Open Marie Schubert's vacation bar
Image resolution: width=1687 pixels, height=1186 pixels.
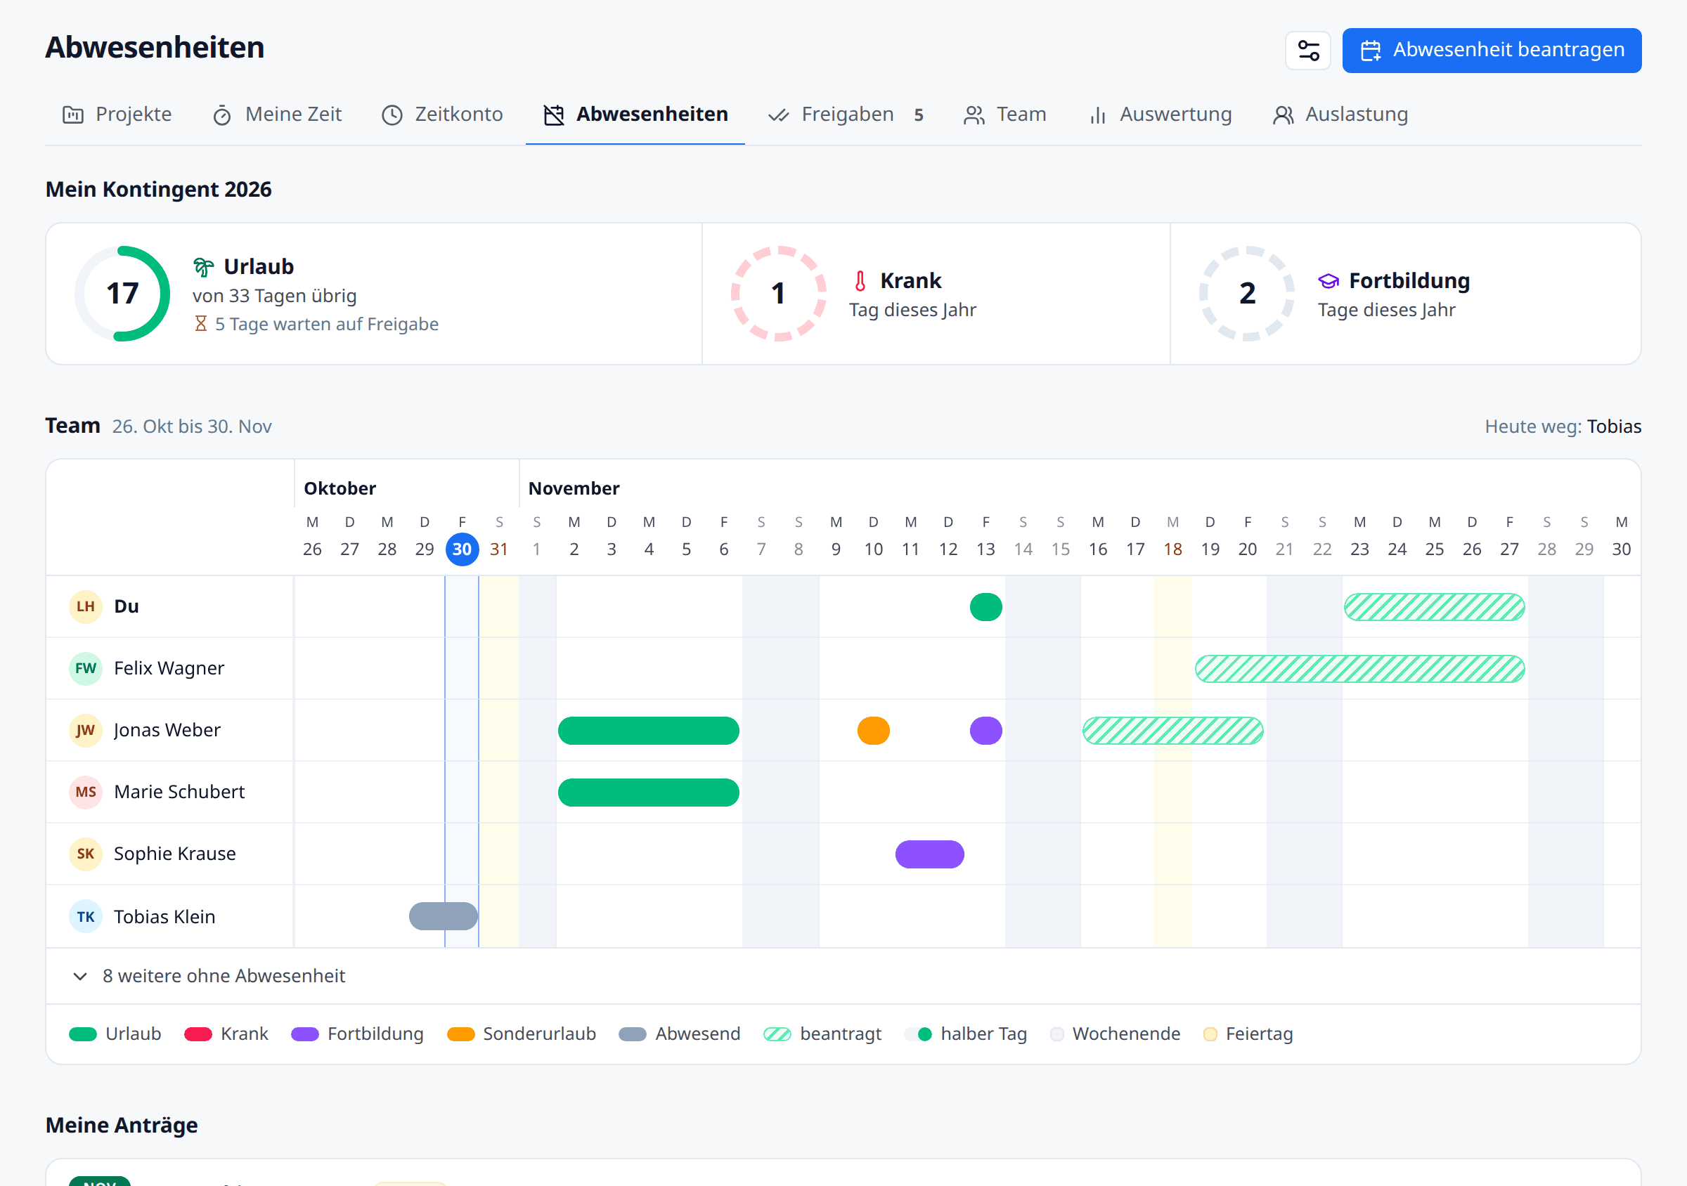(x=649, y=793)
